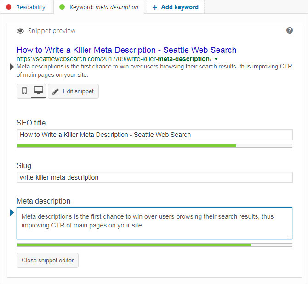Switch to mobile preview mode
Screen dimensions: 308x284
point(24,91)
